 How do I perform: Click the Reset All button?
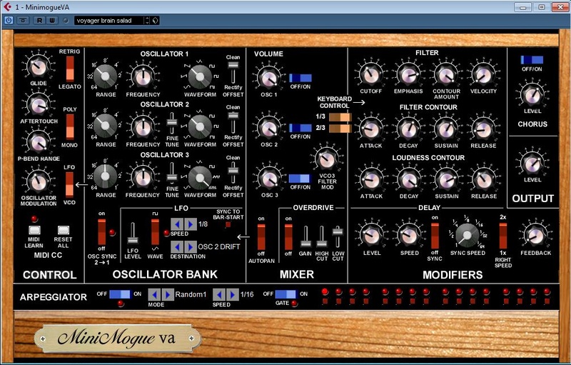[64, 230]
